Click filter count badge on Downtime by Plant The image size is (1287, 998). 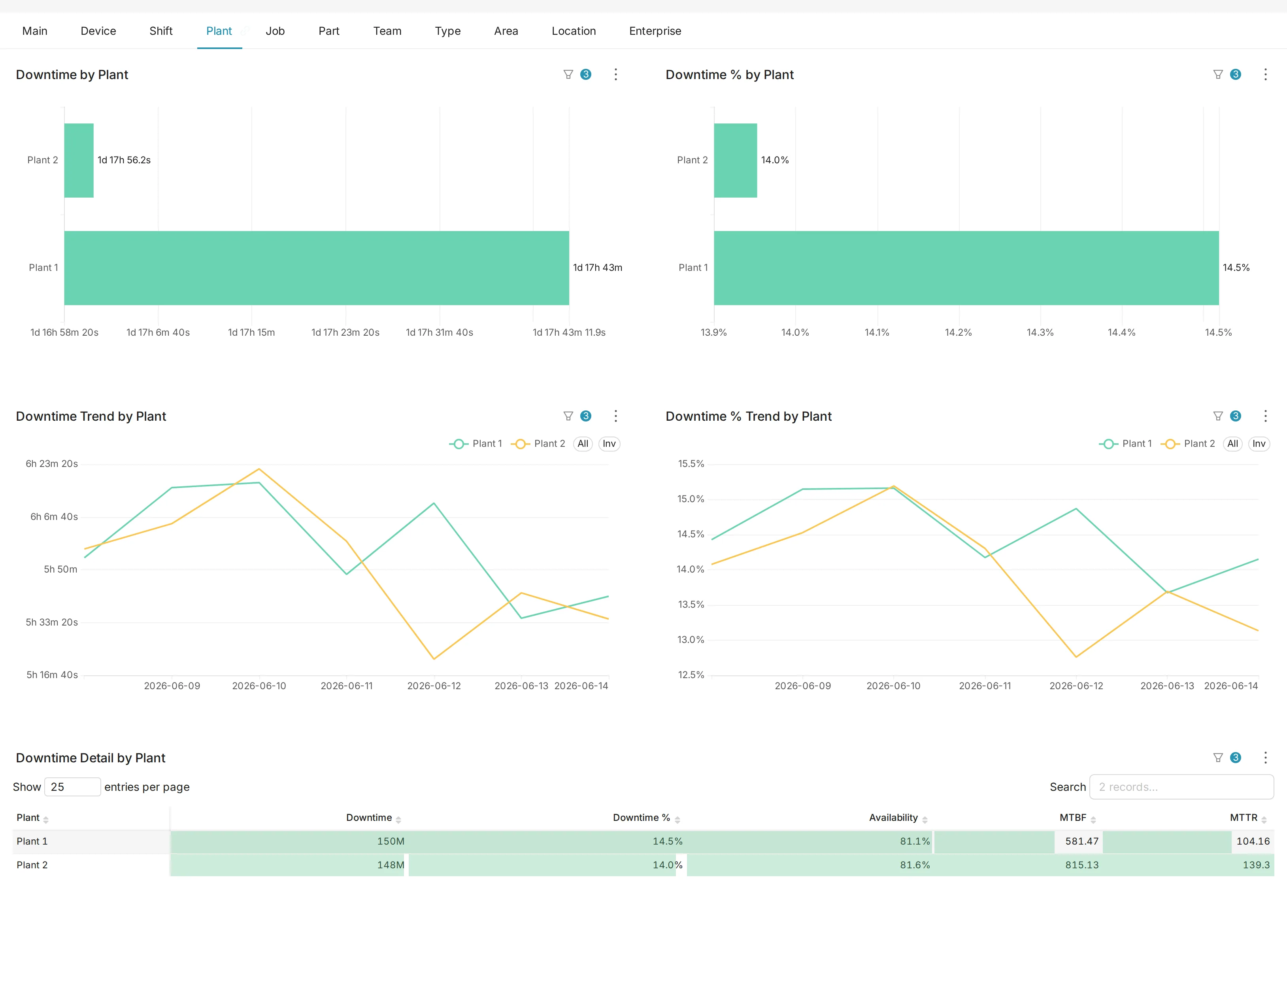pyautogui.click(x=586, y=74)
